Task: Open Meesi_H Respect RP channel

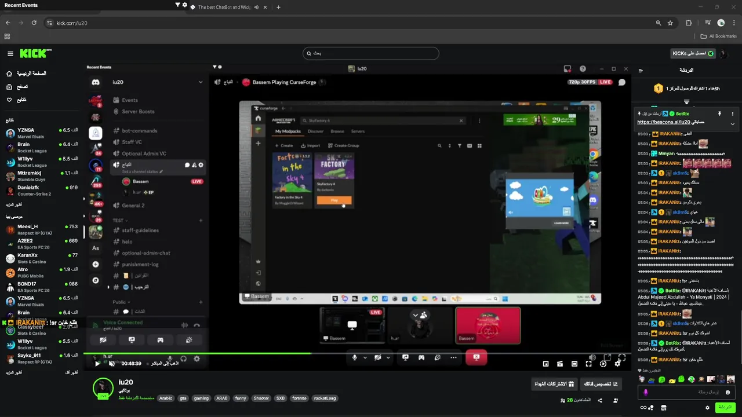Action: 41,230
